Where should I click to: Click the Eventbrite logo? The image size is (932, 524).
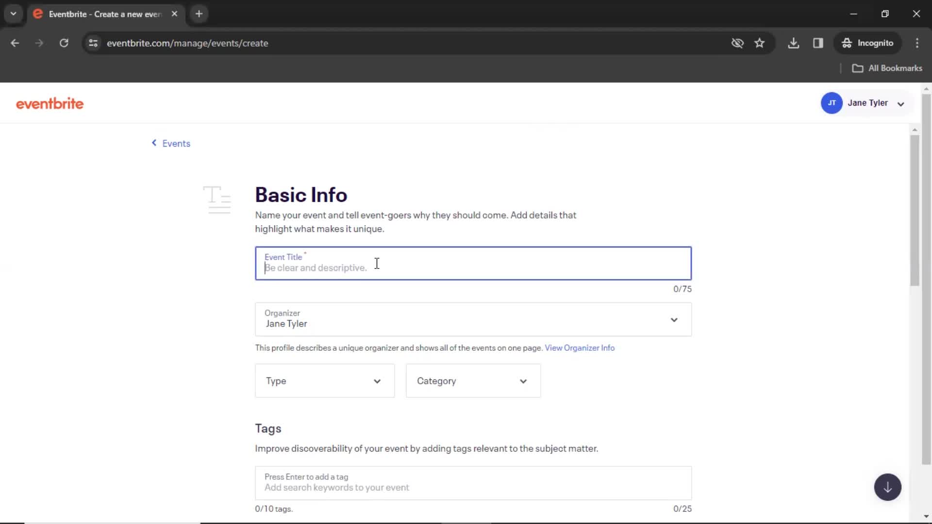(x=50, y=103)
